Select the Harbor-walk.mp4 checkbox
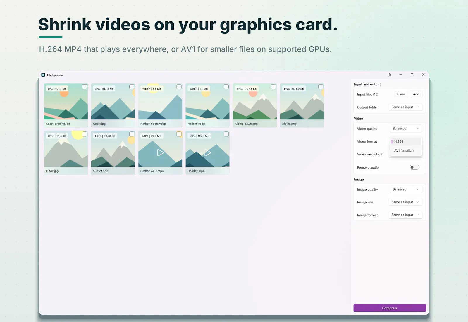The height and width of the screenshot is (322, 468). 179,134
